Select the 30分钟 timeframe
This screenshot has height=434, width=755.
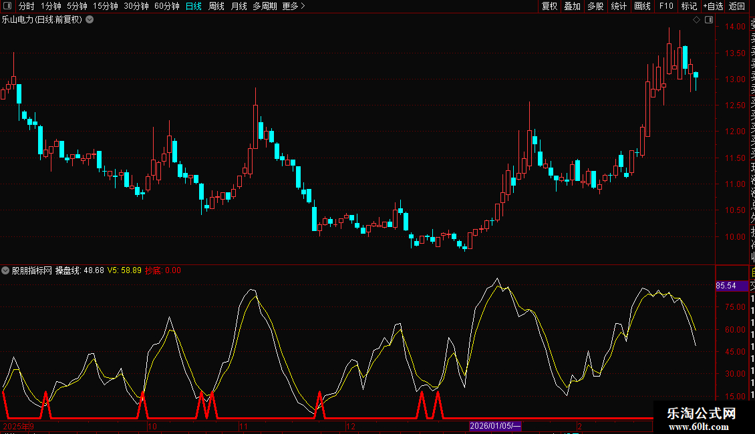click(x=136, y=6)
